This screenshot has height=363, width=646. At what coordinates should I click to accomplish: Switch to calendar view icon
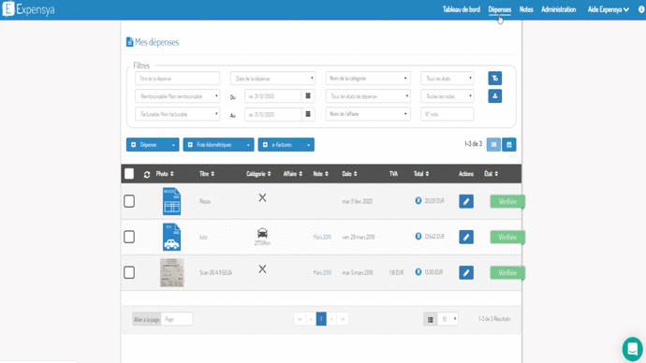coord(508,144)
